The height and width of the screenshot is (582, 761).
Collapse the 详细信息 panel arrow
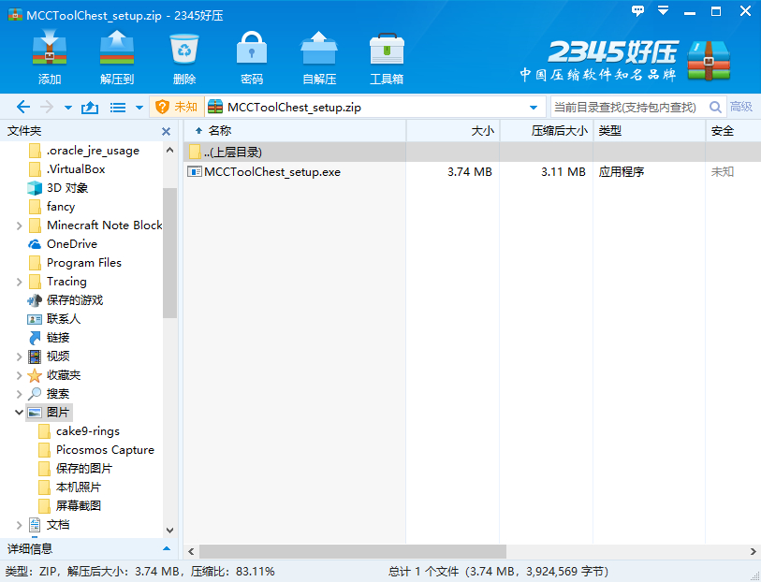click(x=167, y=548)
